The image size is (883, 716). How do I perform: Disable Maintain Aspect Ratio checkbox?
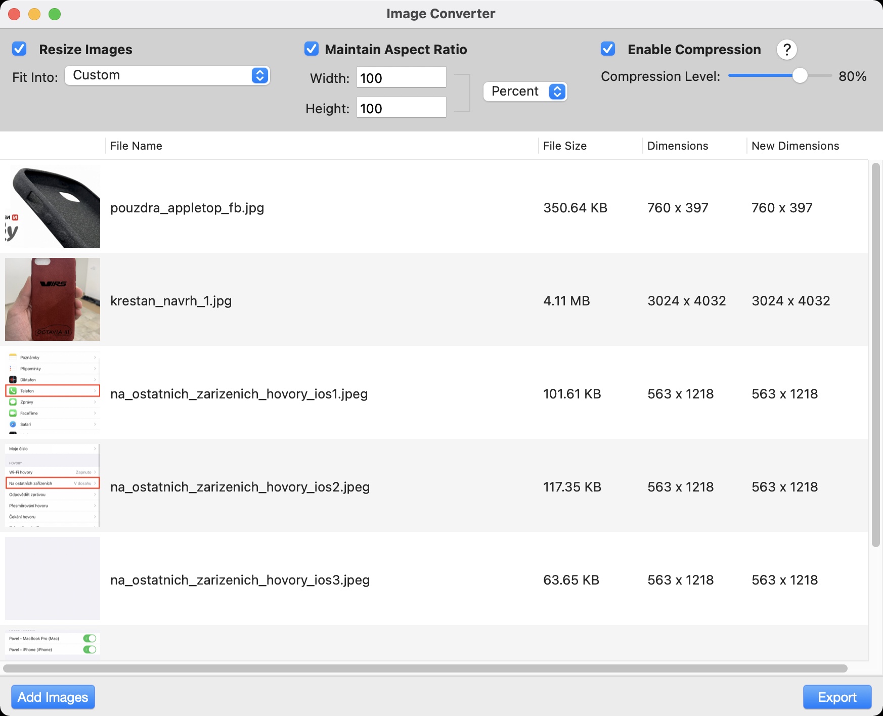(x=312, y=49)
